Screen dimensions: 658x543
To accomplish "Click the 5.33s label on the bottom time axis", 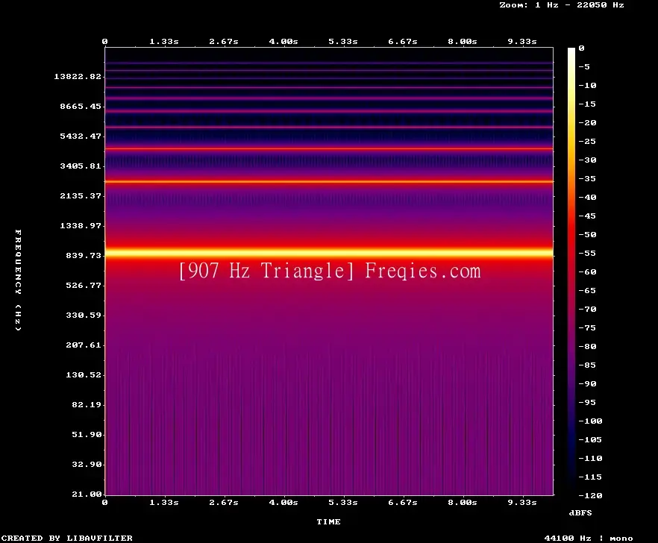I will (343, 502).
